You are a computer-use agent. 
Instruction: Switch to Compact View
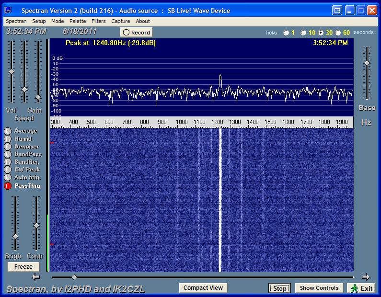point(203,288)
